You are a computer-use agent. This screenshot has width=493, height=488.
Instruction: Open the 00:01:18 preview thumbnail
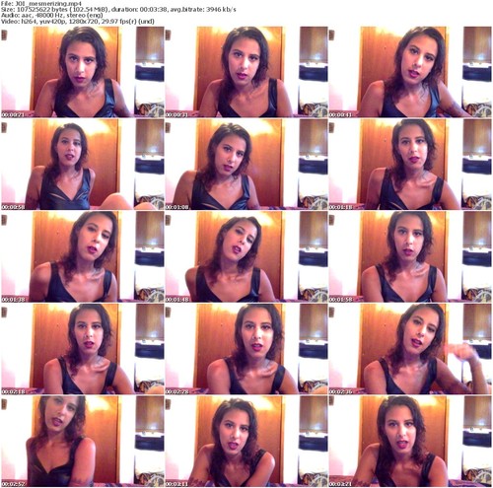410,165
